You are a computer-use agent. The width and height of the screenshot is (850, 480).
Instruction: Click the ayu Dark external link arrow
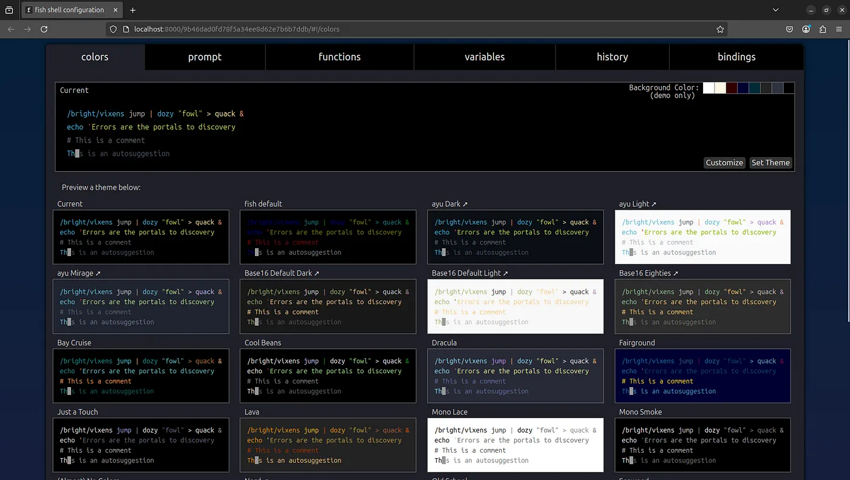pyautogui.click(x=465, y=205)
